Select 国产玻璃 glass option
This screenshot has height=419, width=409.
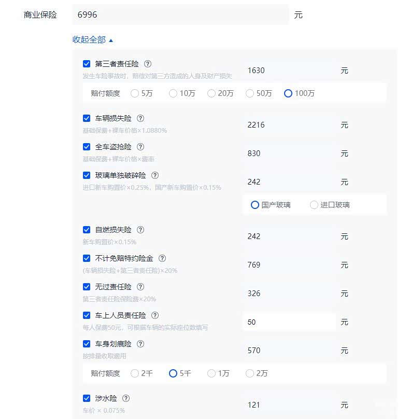255,205
